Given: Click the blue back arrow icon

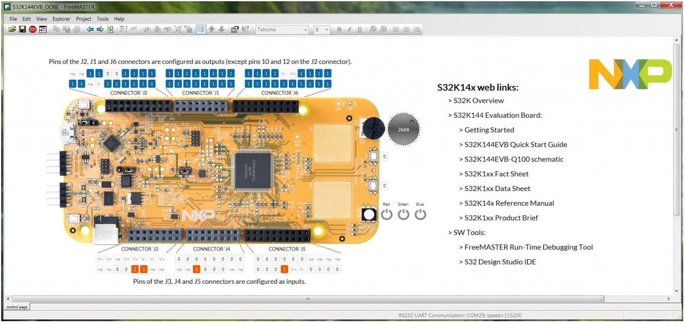Looking at the screenshot, I should [90, 29].
